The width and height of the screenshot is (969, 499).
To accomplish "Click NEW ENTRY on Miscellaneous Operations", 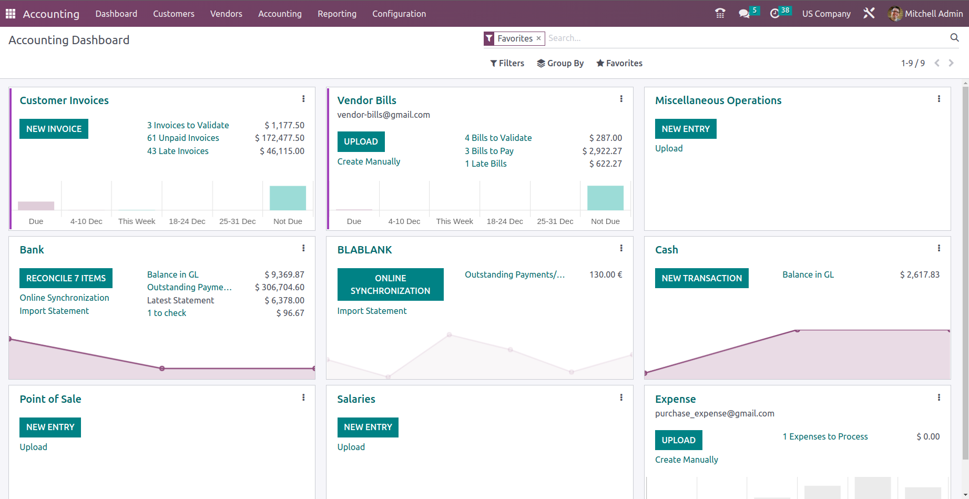I will click(x=686, y=129).
